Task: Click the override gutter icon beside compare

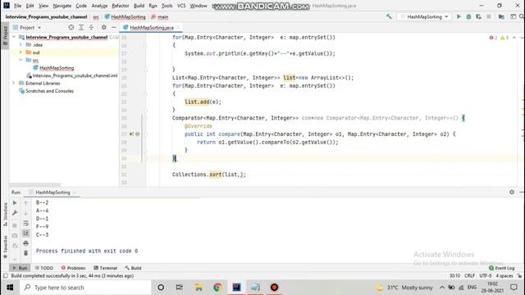Action: point(131,134)
